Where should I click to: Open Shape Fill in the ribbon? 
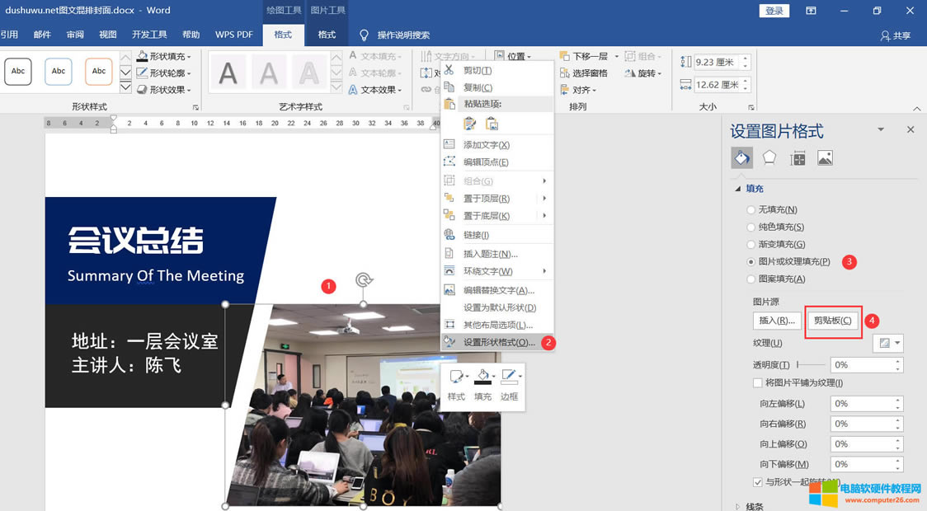click(x=165, y=56)
